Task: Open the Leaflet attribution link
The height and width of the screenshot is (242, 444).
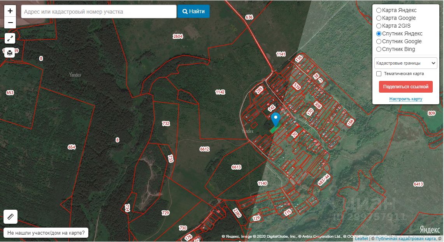Action: [362, 238]
